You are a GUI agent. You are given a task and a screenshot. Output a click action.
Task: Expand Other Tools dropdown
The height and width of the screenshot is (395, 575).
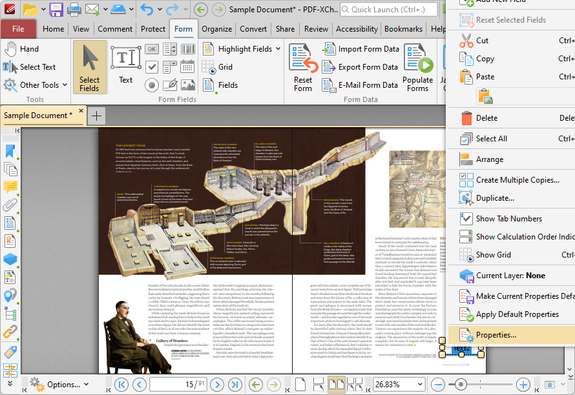click(x=65, y=85)
